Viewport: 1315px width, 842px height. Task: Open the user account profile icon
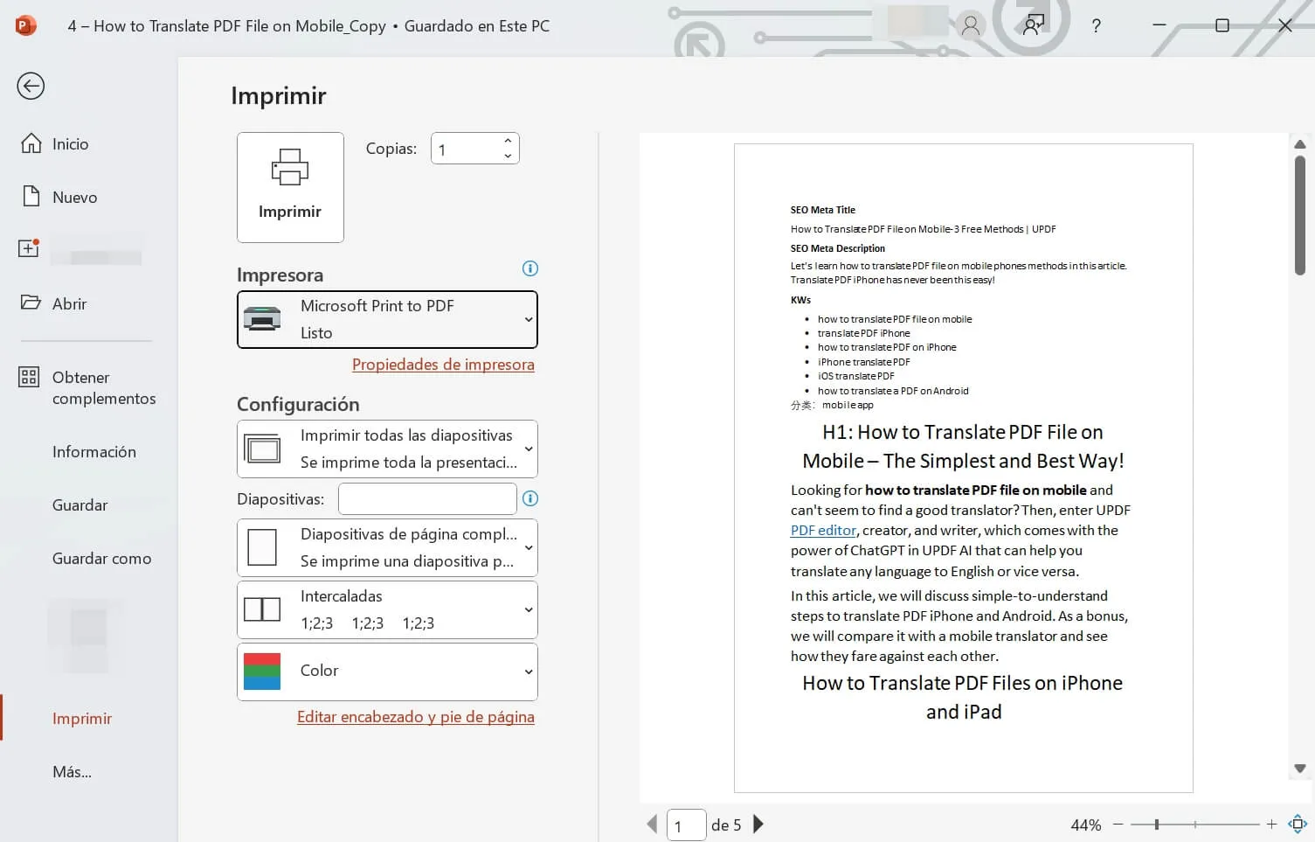point(970,25)
